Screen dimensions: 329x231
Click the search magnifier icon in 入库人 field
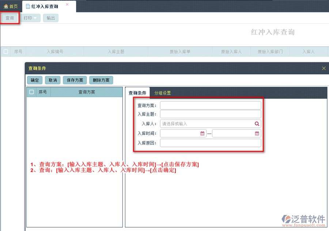(257, 124)
